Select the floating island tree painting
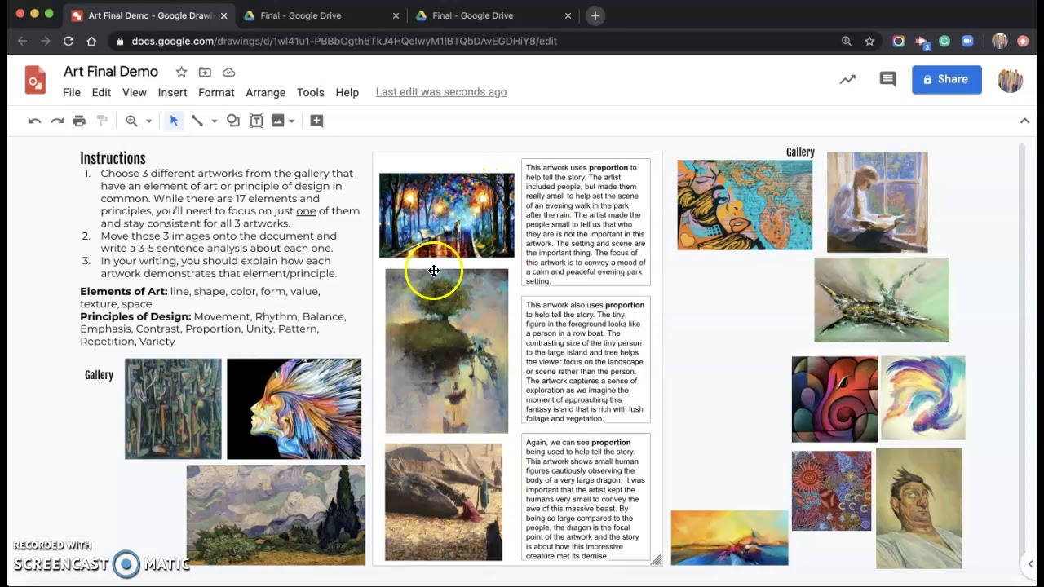 447,351
